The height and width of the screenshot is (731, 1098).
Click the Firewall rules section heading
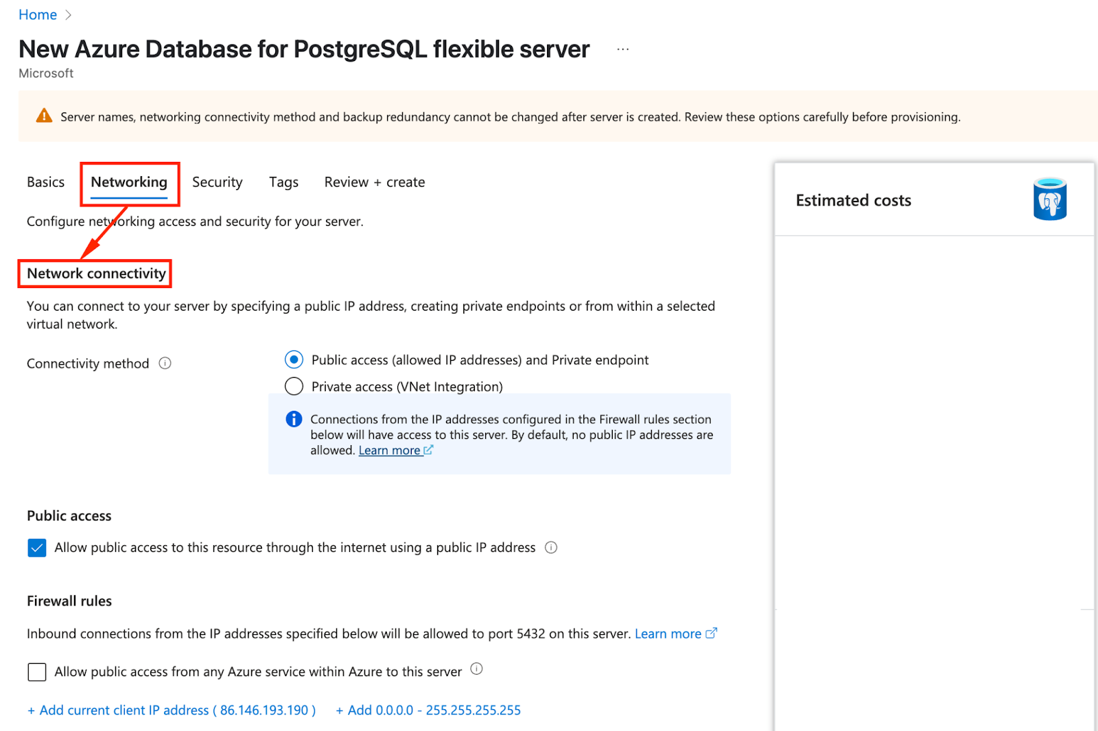pyautogui.click(x=69, y=601)
